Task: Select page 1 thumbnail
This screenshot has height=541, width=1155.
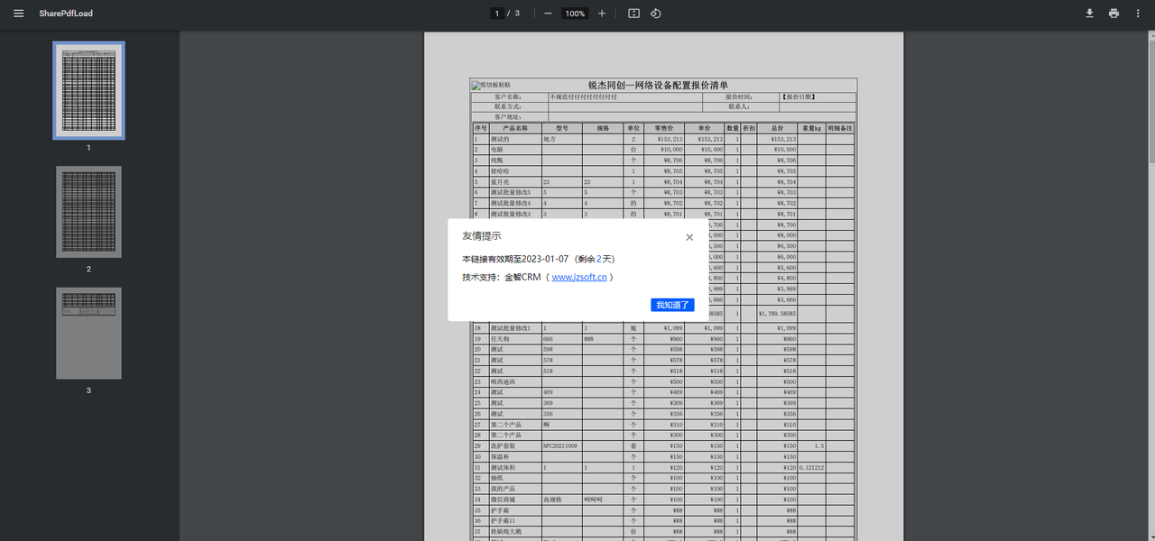Action: [x=88, y=90]
